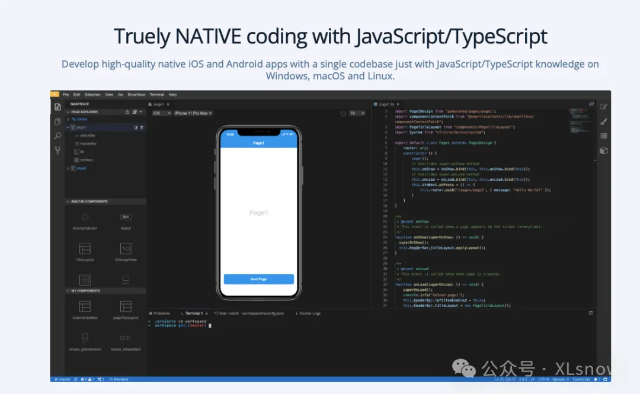
Task: Click the errors and warnings status bar indicator
Action: click(x=87, y=379)
